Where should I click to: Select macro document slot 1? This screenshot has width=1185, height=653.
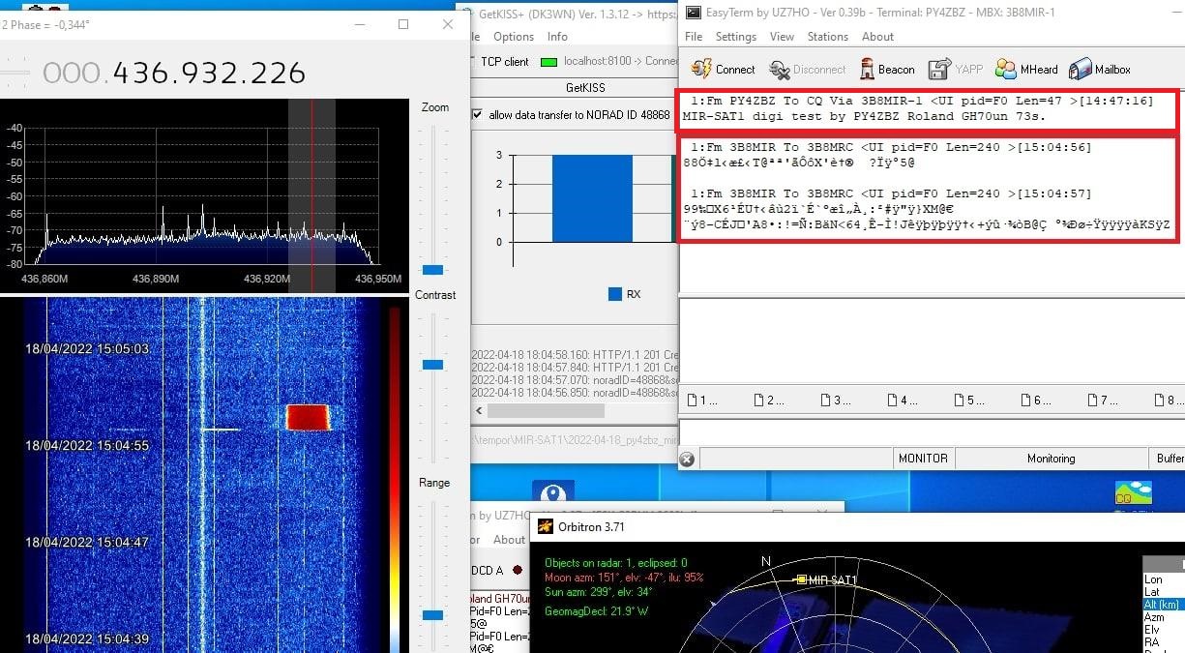(x=702, y=400)
